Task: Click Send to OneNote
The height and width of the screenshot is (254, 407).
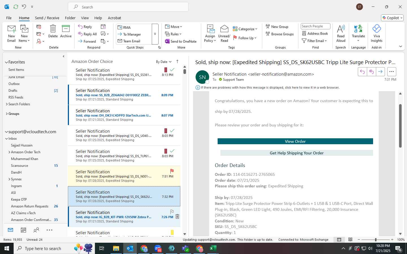Action: (181, 41)
